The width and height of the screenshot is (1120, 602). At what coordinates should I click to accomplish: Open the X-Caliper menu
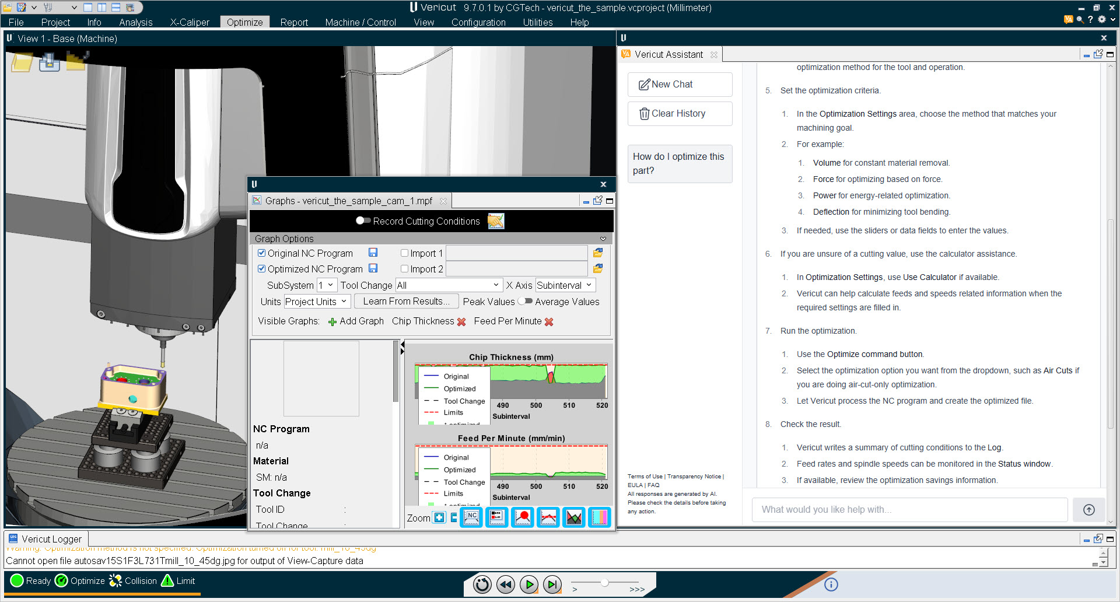click(x=190, y=22)
